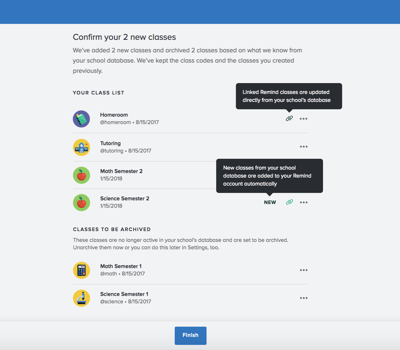Select the Tutoring class name
The width and height of the screenshot is (400, 350).
(x=111, y=143)
